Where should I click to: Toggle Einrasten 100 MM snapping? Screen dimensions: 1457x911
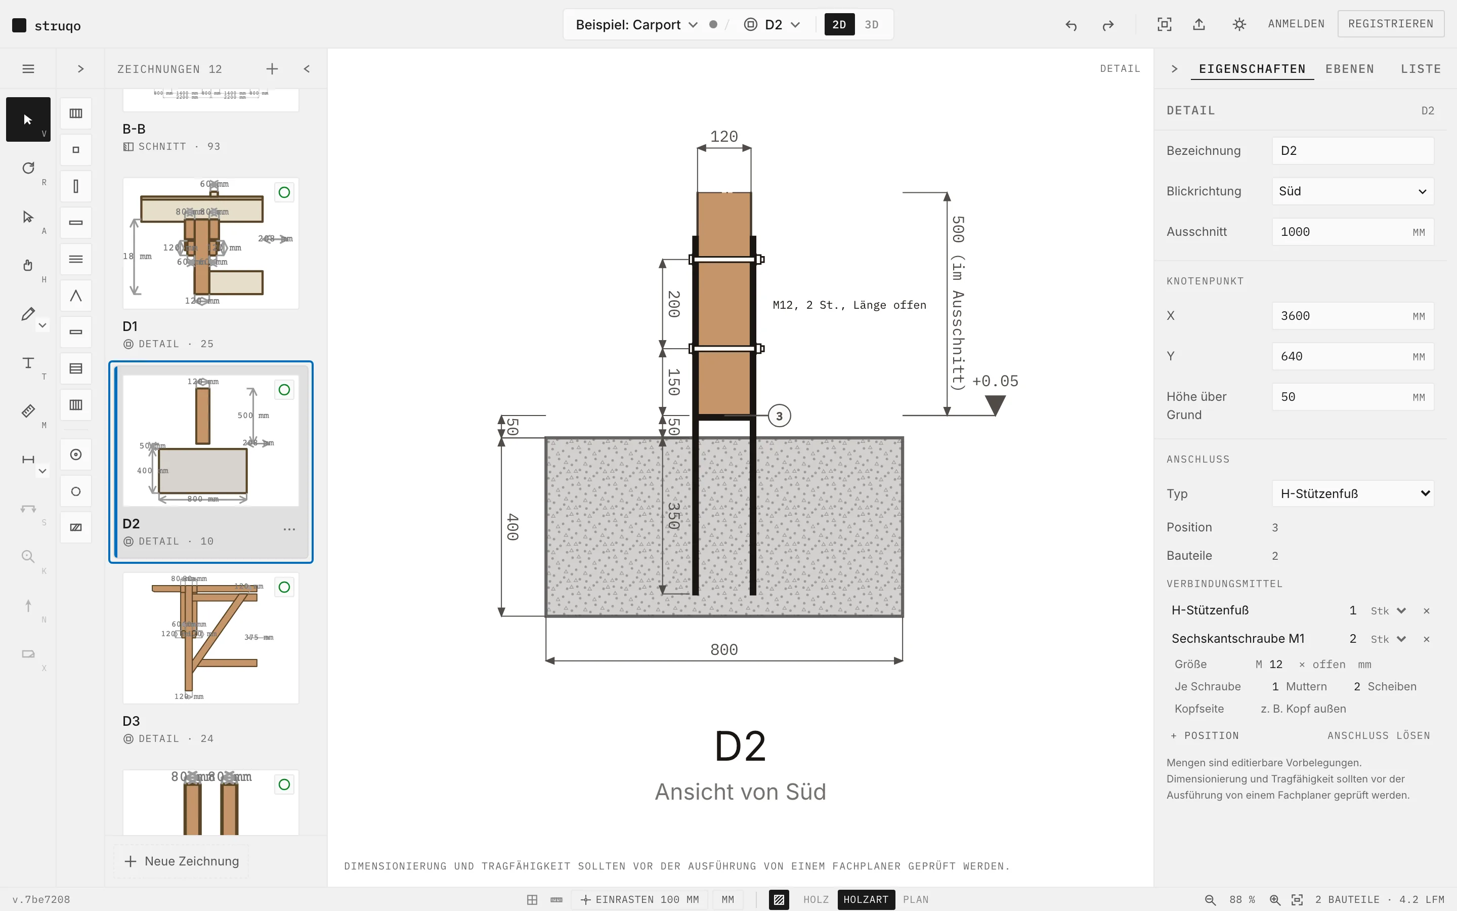639,899
